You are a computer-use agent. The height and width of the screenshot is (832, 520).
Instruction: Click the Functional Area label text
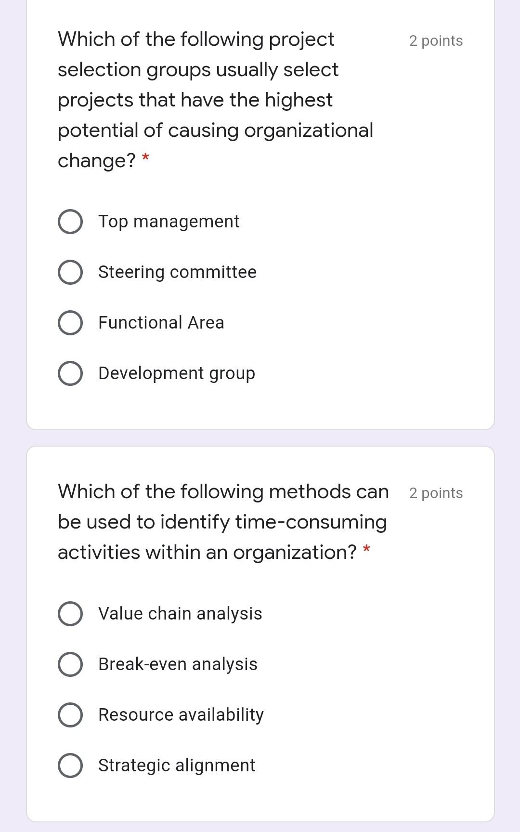[161, 322]
